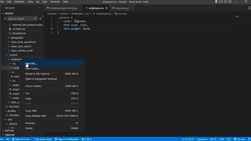
Task: Collapse the css folder
Action: [14, 63]
